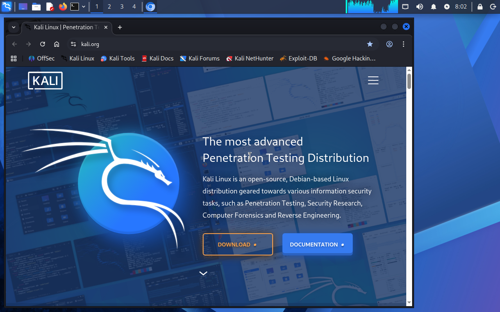This screenshot has width=500, height=312.
Task: Open the volume control in the panel
Action: pos(420,7)
